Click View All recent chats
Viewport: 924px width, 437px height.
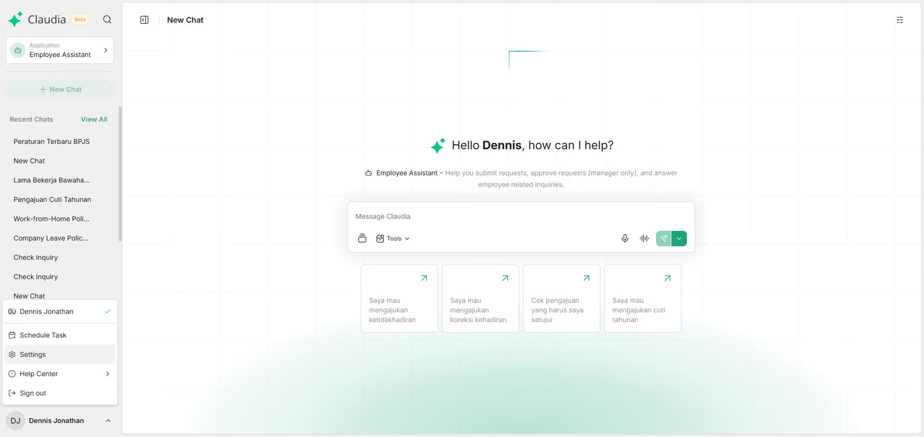94,119
